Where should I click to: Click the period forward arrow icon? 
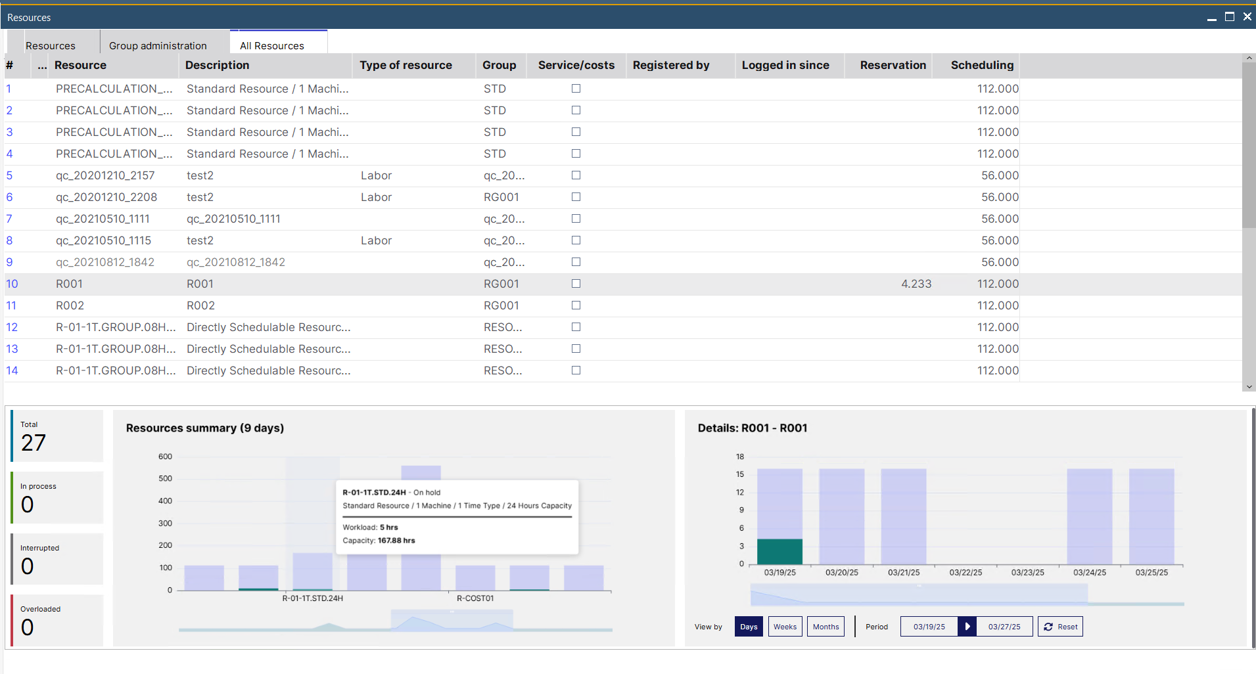coord(967,627)
